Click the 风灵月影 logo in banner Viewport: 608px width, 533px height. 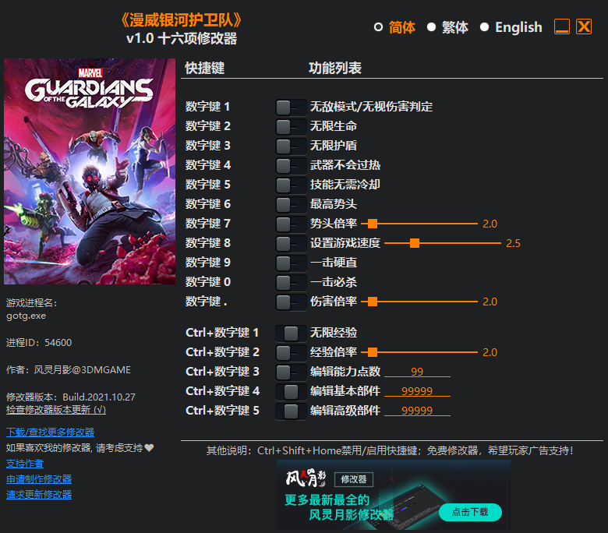(x=306, y=478)
